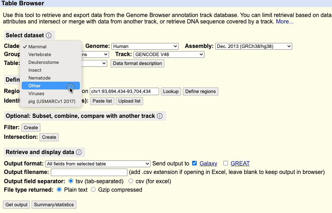Select csv (for excel) separator option
Image resolution: width=332 pixels, height=213 pixels.
[x=131, y=181]
